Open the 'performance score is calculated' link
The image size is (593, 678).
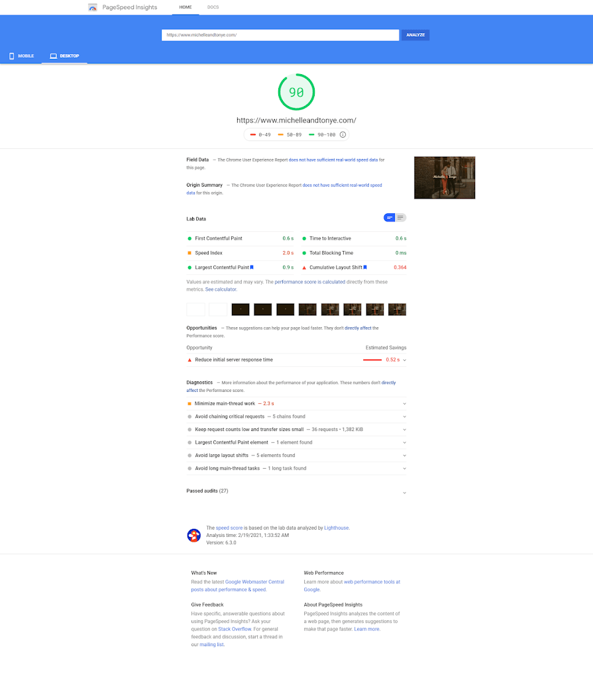pyautogui.click(x=310, y=282)
